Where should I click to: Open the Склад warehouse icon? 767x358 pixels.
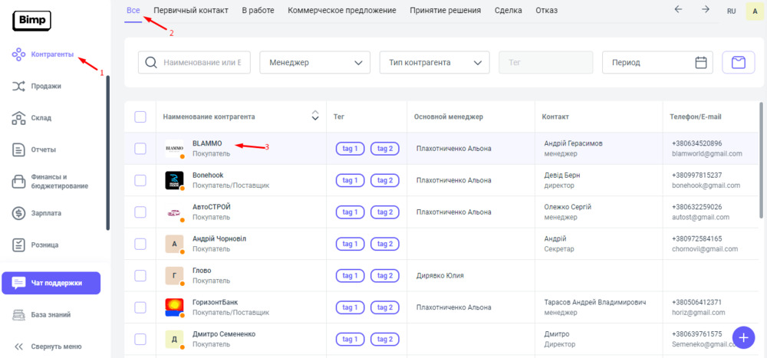point(19,118)
